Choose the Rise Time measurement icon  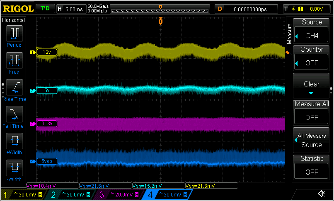15,87
